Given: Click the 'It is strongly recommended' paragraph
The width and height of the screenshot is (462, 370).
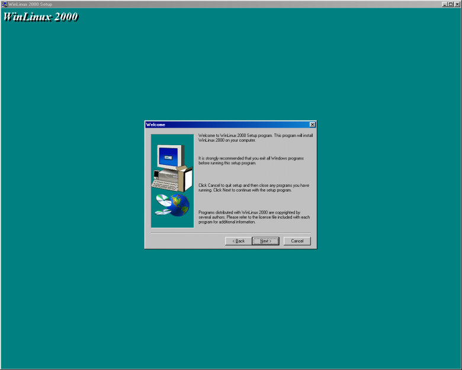Looking at the screenshot, I should click(251, 161).
